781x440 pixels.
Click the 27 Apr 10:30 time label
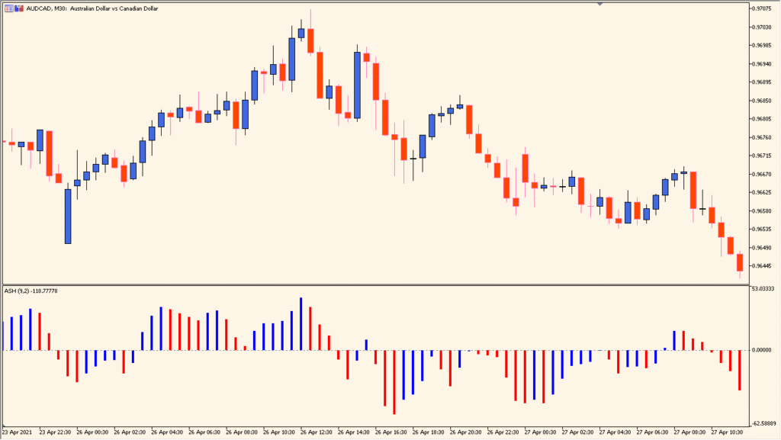pyautogui.click(x=727, y=432)
